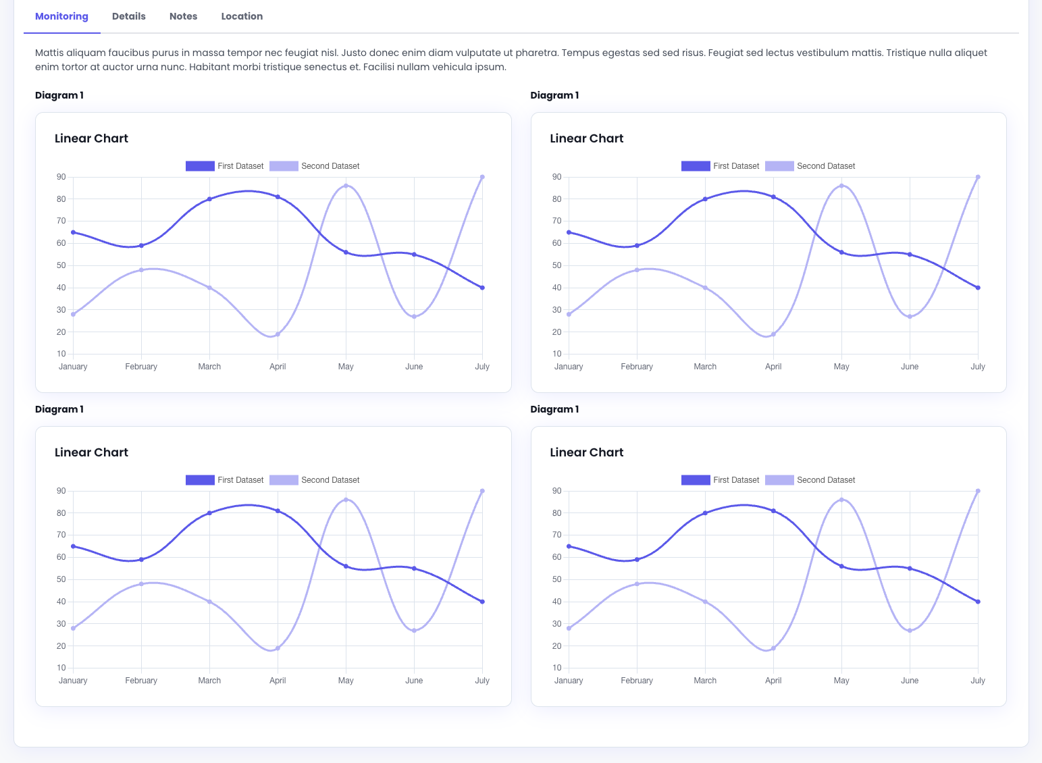Go to the Location tab
This screenshot has height=763, width=1042.
(x=242, y=16)
